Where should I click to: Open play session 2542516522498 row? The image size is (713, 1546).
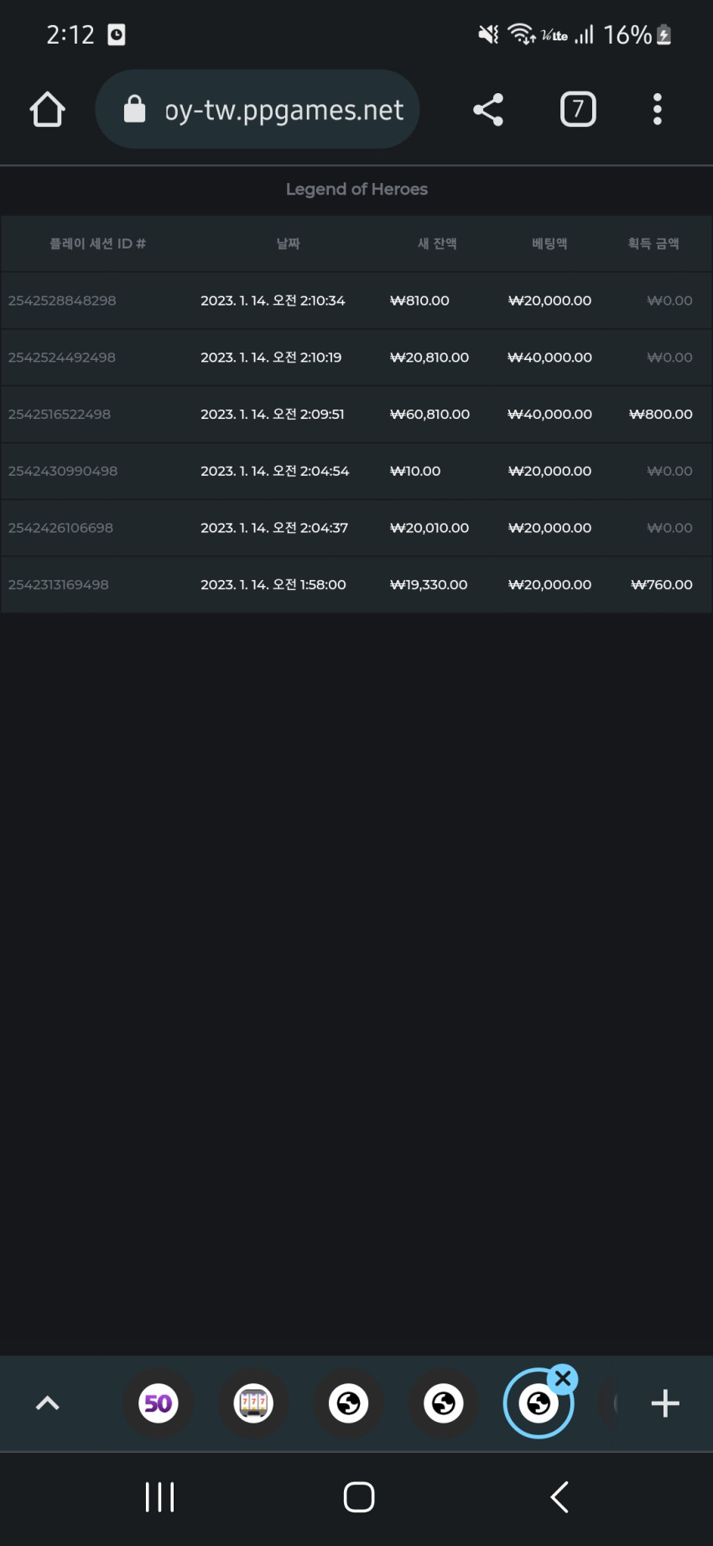coord(356,414)
